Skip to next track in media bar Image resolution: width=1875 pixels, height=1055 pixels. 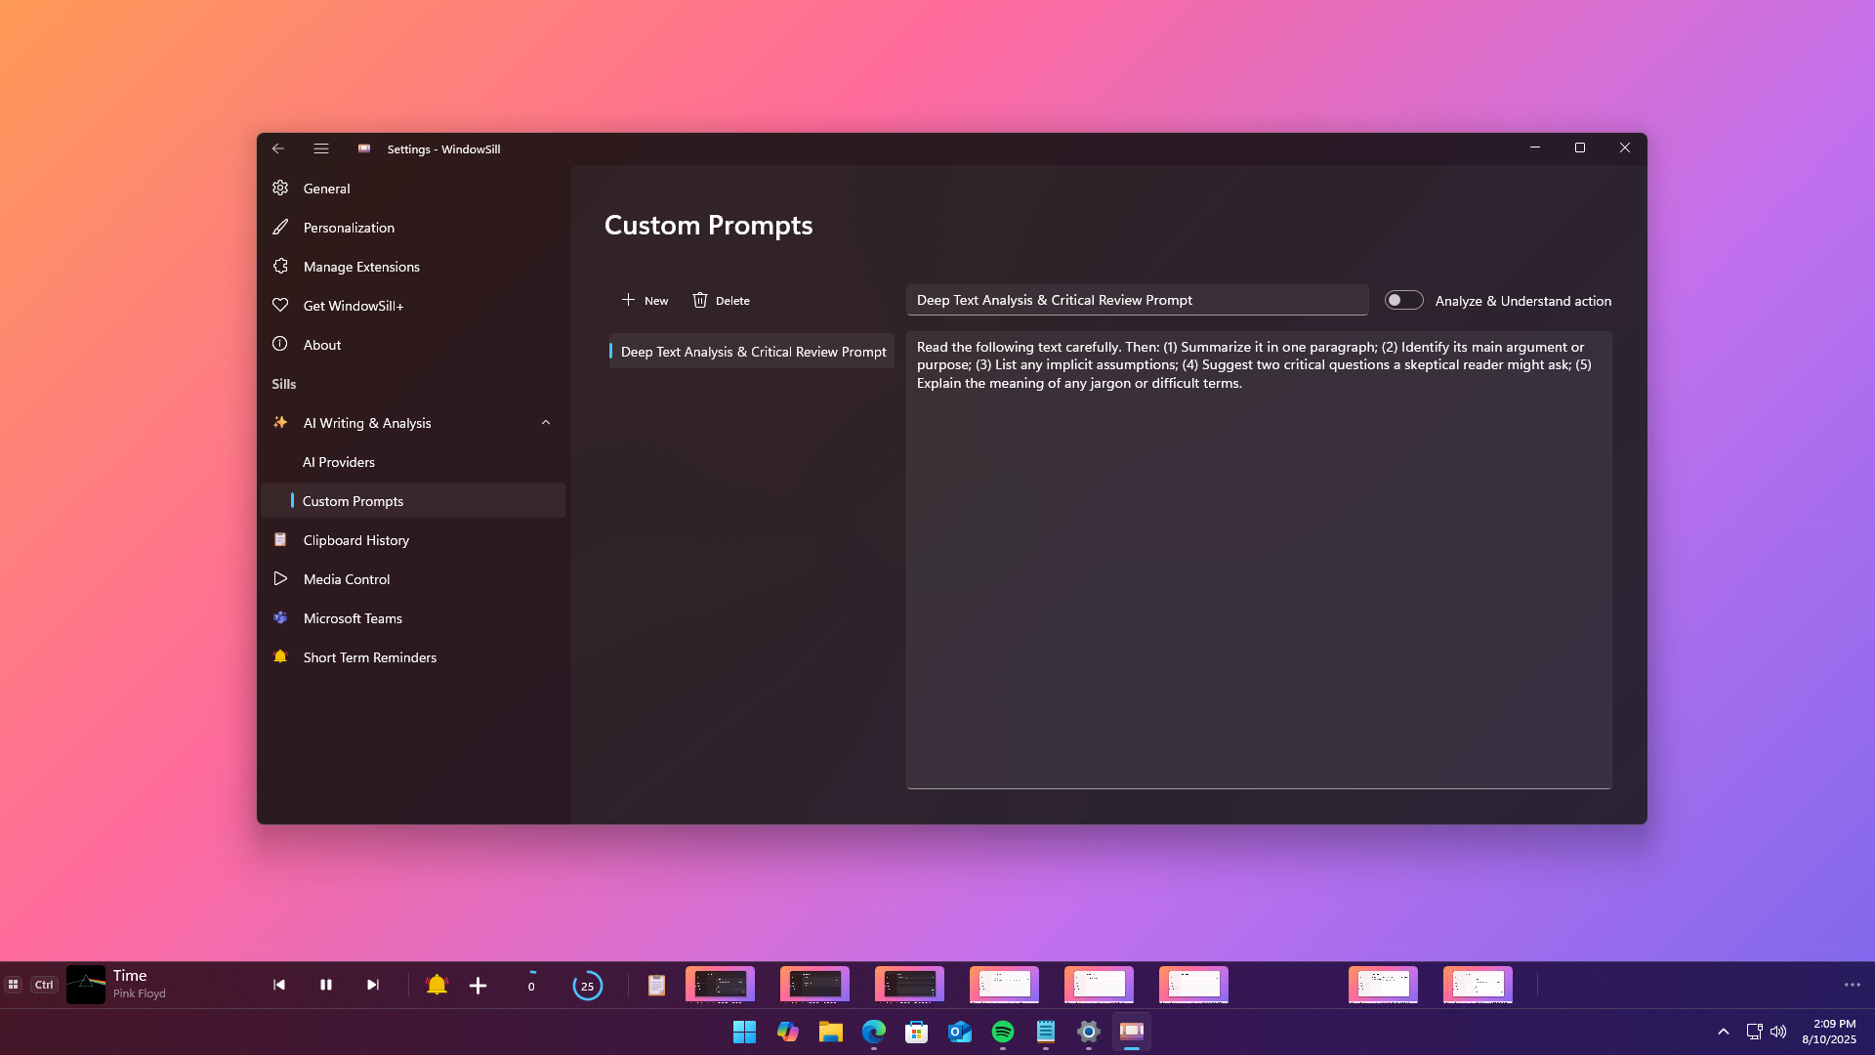[372, 985]
